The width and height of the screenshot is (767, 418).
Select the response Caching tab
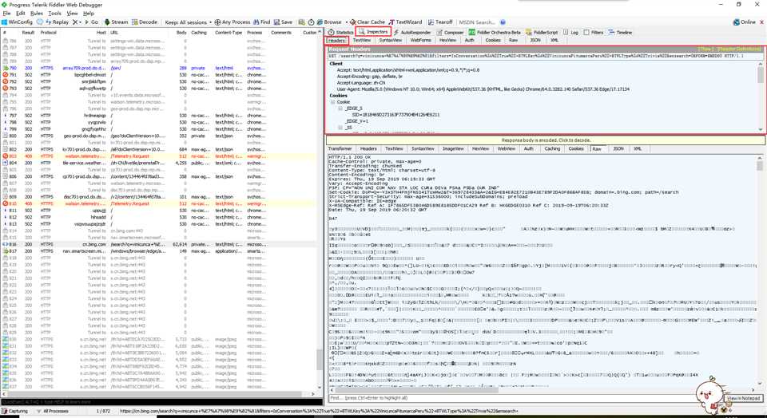[x=552, y=148]
